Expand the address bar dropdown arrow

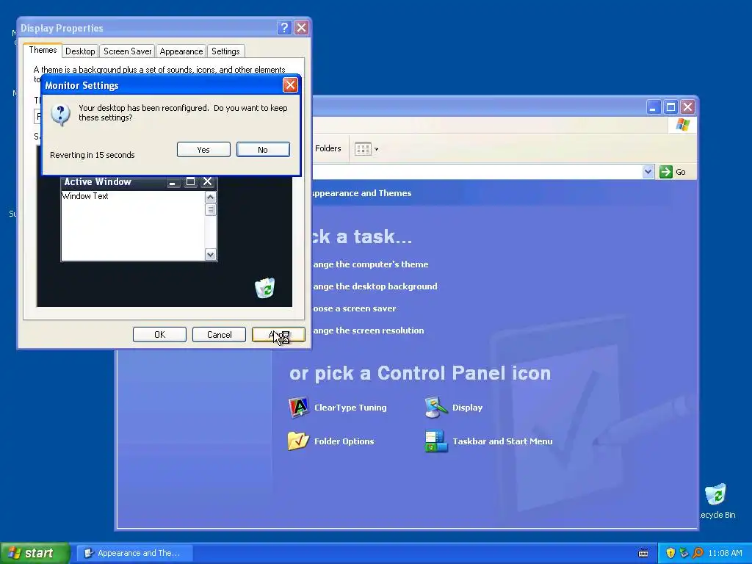[648, 172]
